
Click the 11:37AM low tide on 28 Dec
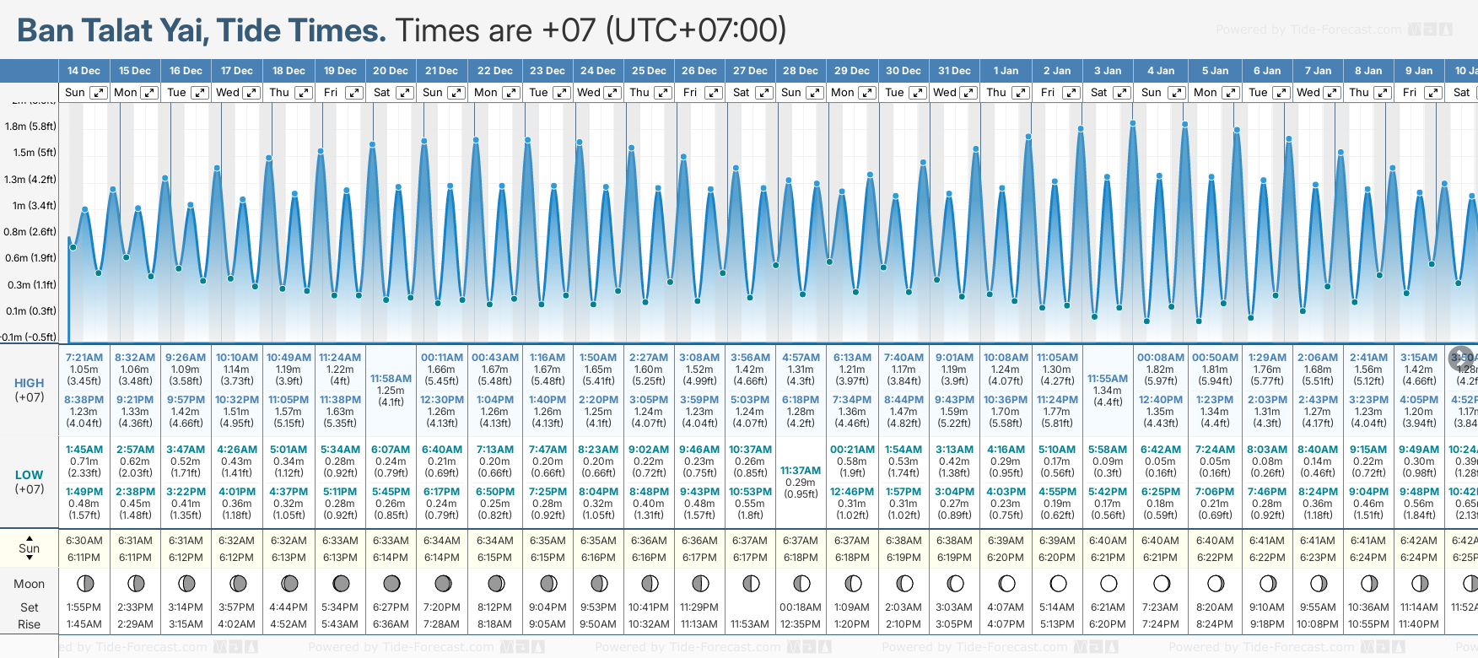(x=801, y=471)
